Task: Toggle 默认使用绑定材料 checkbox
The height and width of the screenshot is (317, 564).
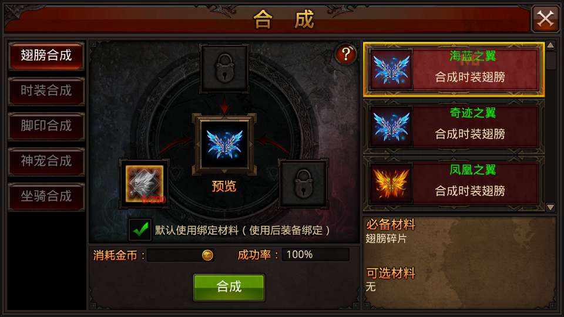Action: [x=140, y=230]
